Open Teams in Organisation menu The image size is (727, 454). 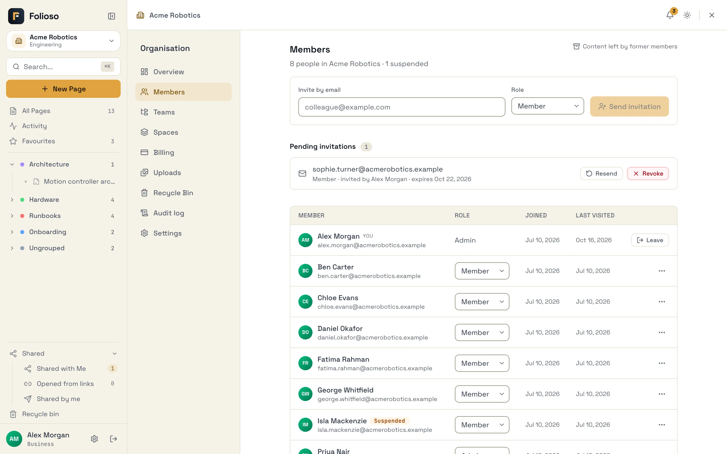[183, 112]
